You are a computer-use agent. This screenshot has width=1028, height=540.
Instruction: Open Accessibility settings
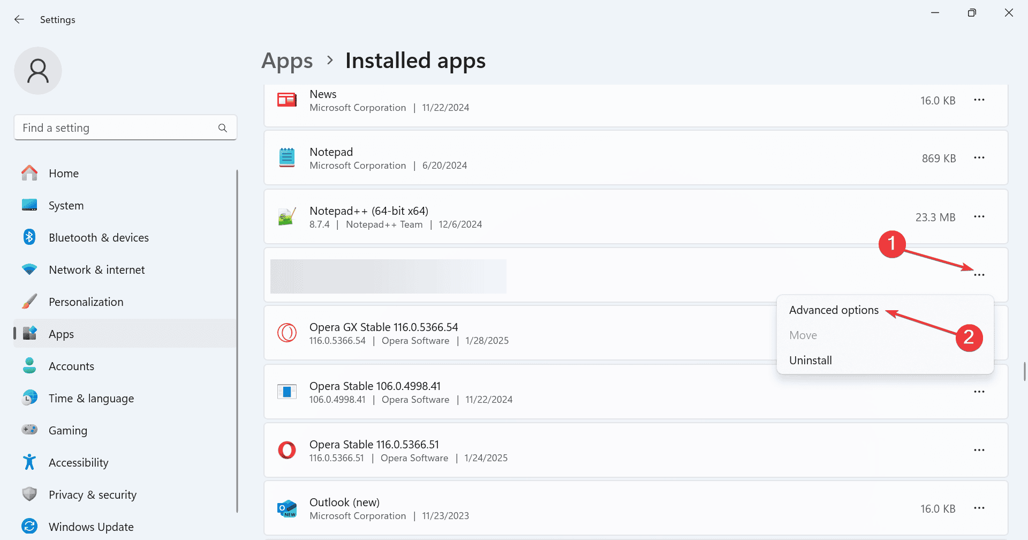79,463
